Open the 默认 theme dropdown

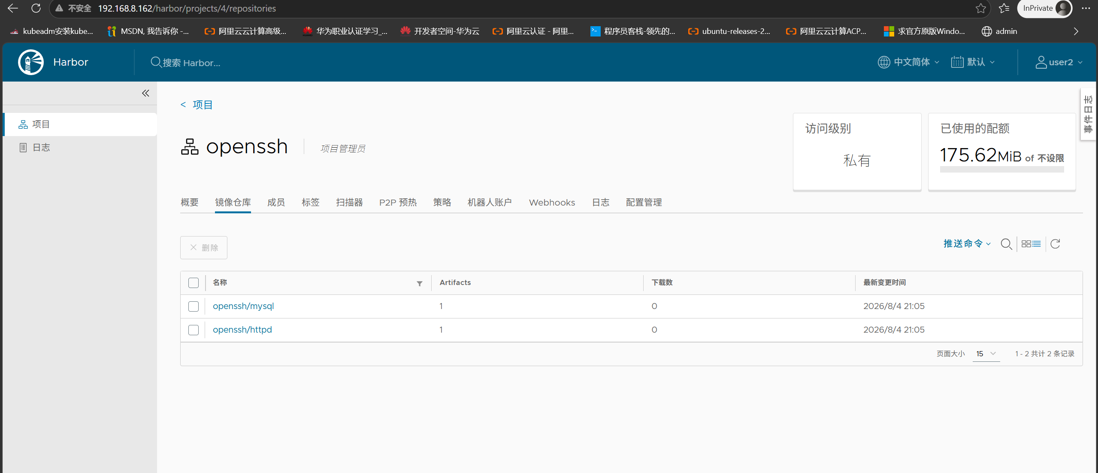[x=973, y=62]
